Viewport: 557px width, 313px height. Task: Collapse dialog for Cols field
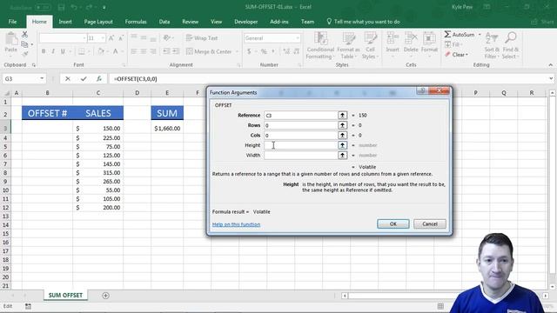click(342, 136)
